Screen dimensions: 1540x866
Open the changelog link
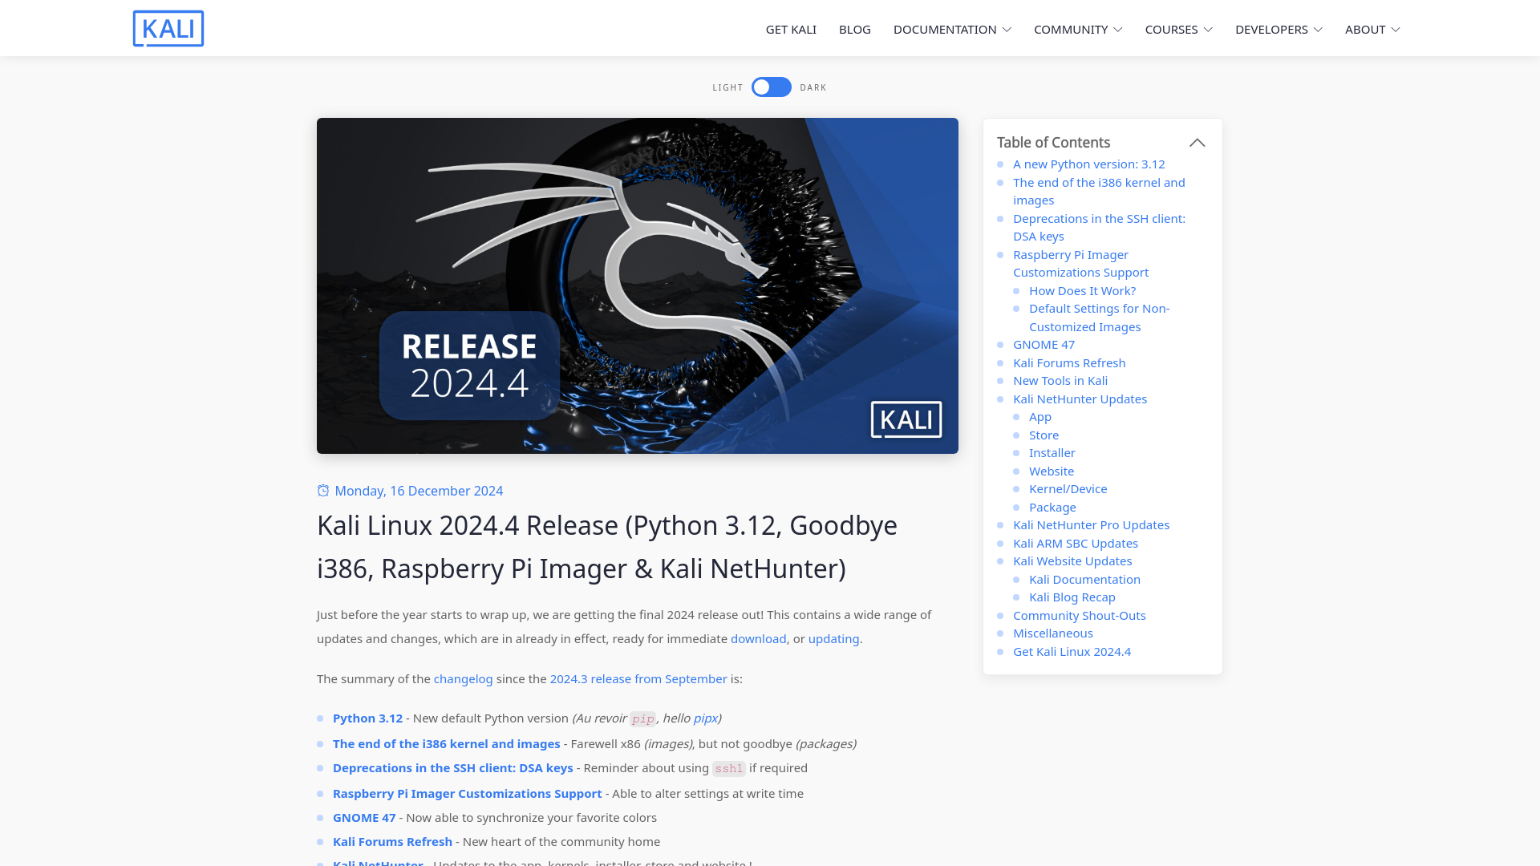(463, 679)
